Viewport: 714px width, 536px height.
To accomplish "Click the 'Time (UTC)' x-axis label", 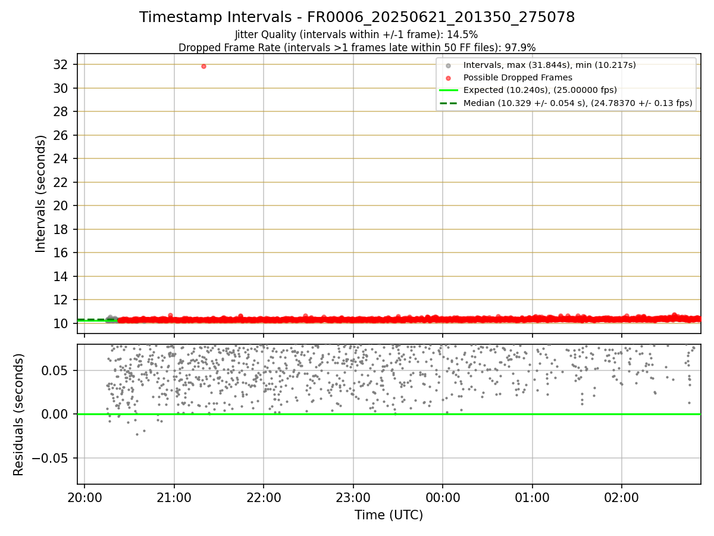I will (389, 515).
